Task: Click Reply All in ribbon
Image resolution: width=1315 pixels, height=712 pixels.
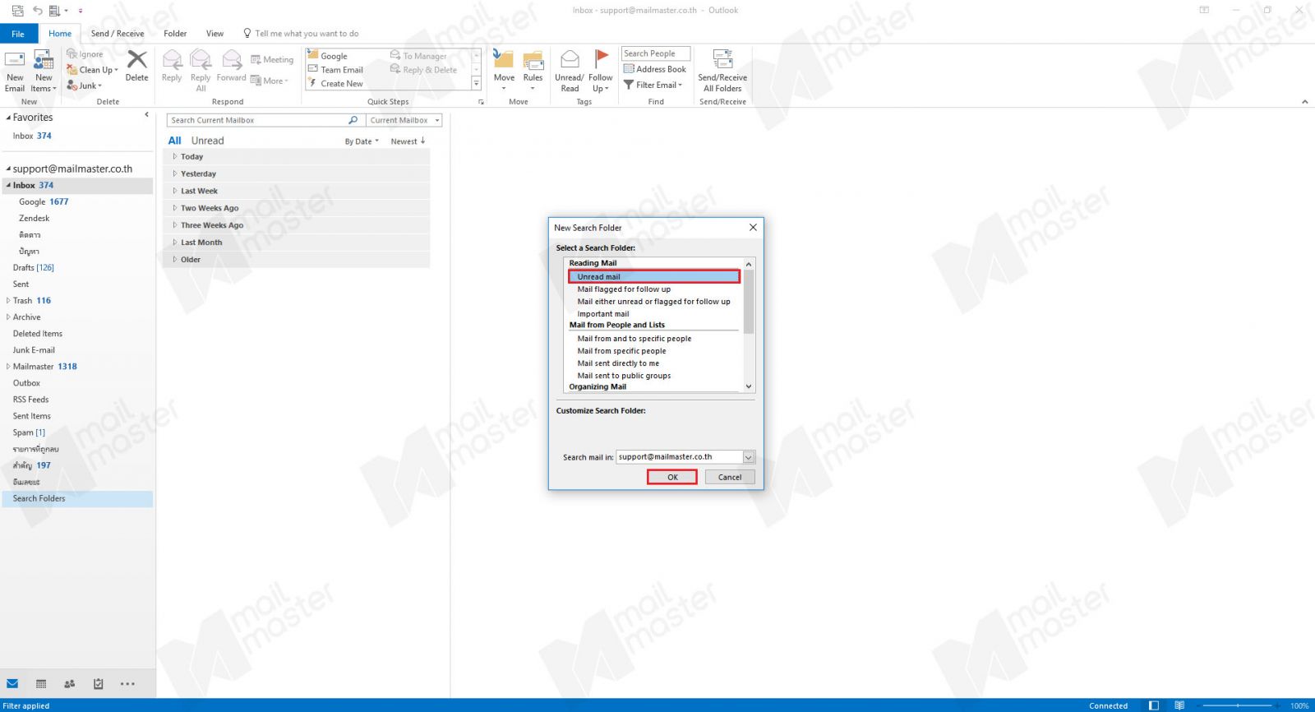Action: click(x=201, y=71)
